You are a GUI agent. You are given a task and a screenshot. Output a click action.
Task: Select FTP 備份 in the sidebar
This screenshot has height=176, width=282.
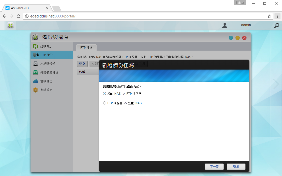[x=52, y=55]
